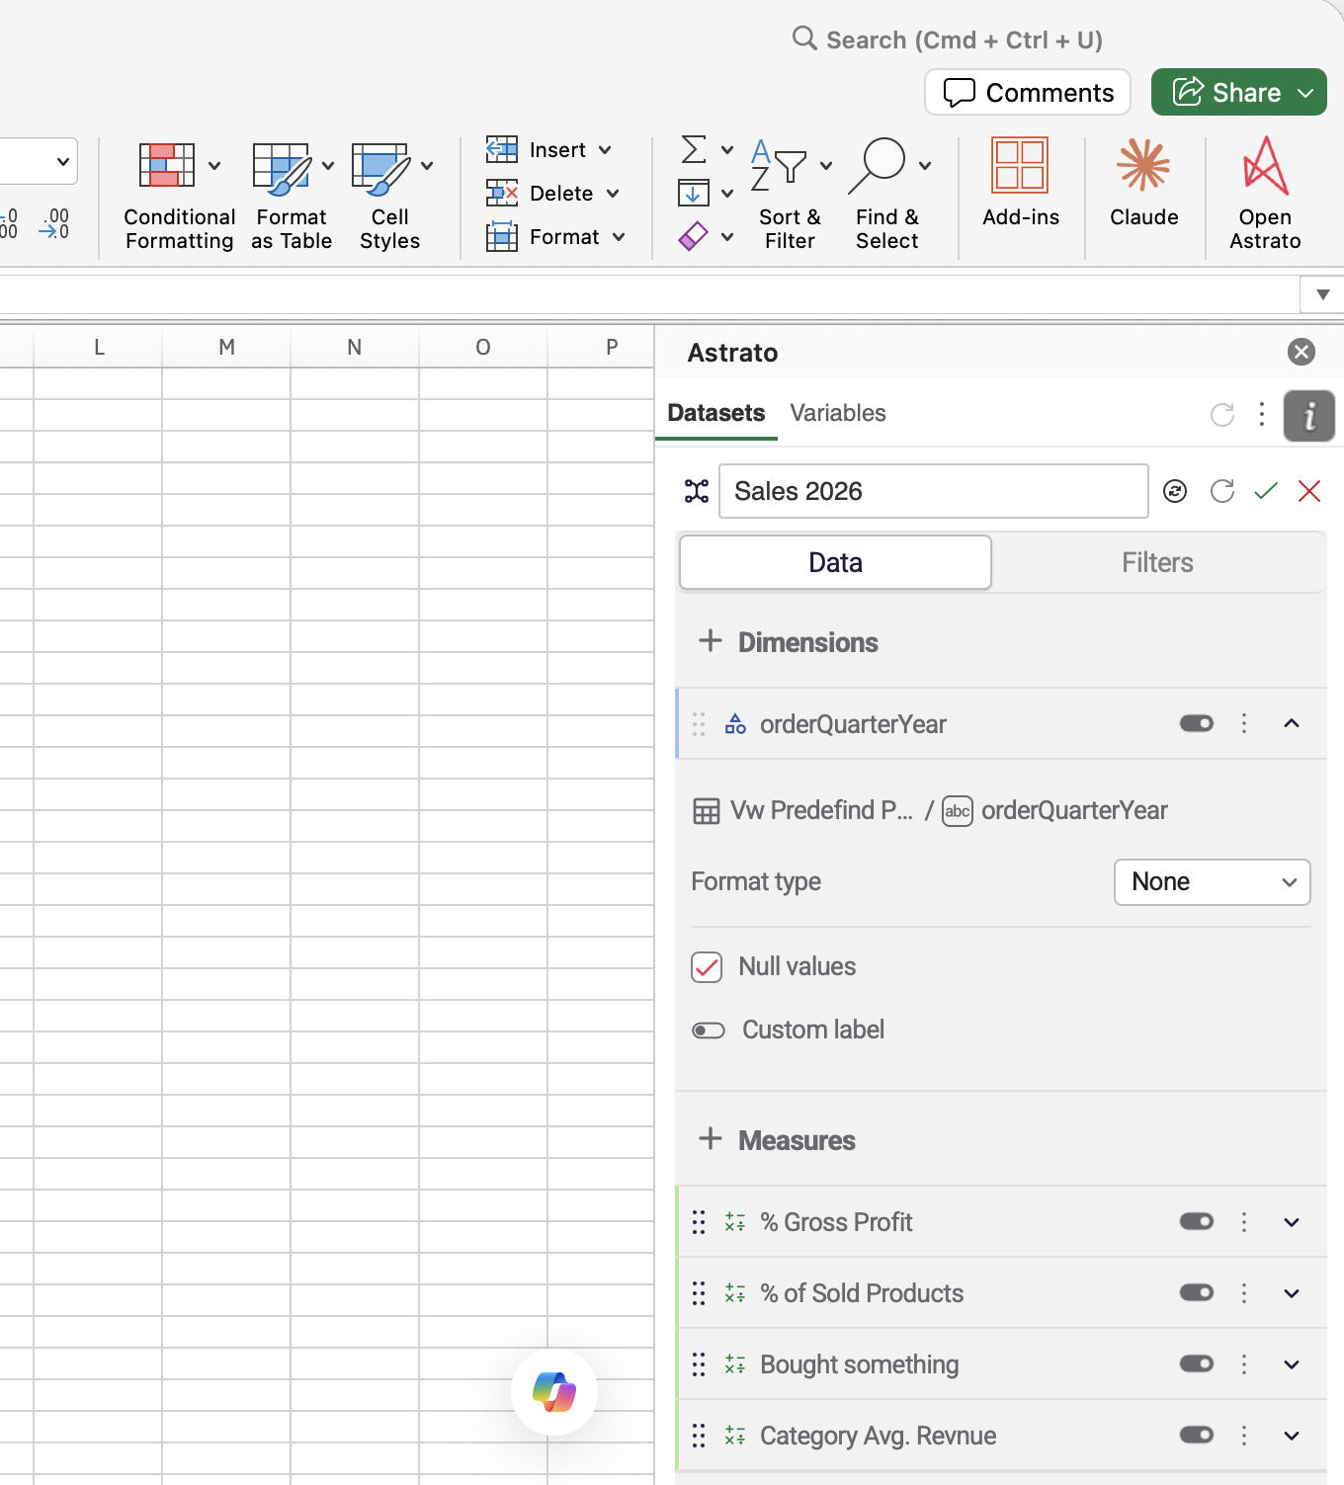Toggle % Gross Profit measure switch
Screen dimensions: 1344x1485
1197,1222
